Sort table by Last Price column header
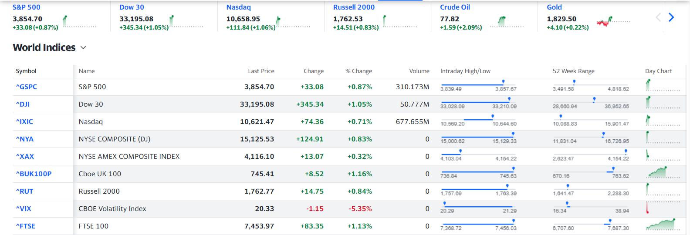The image size is (690, 235). click(x=261, y=71)
